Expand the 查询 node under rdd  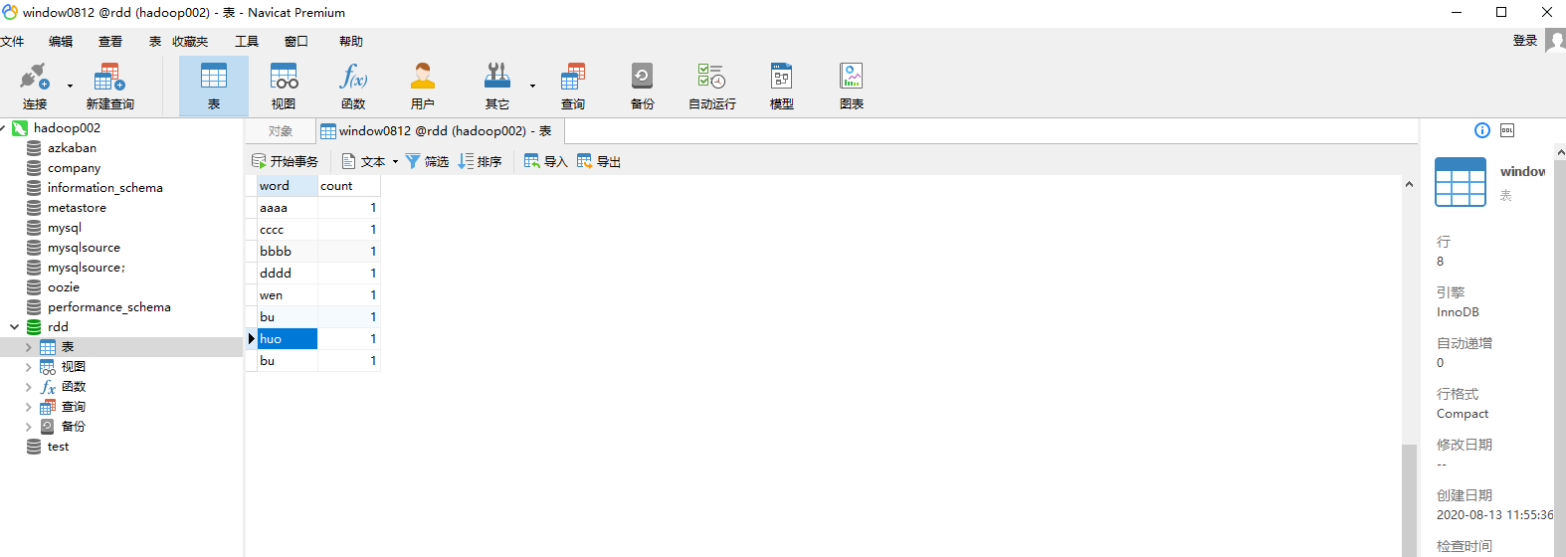coord(28,407)
